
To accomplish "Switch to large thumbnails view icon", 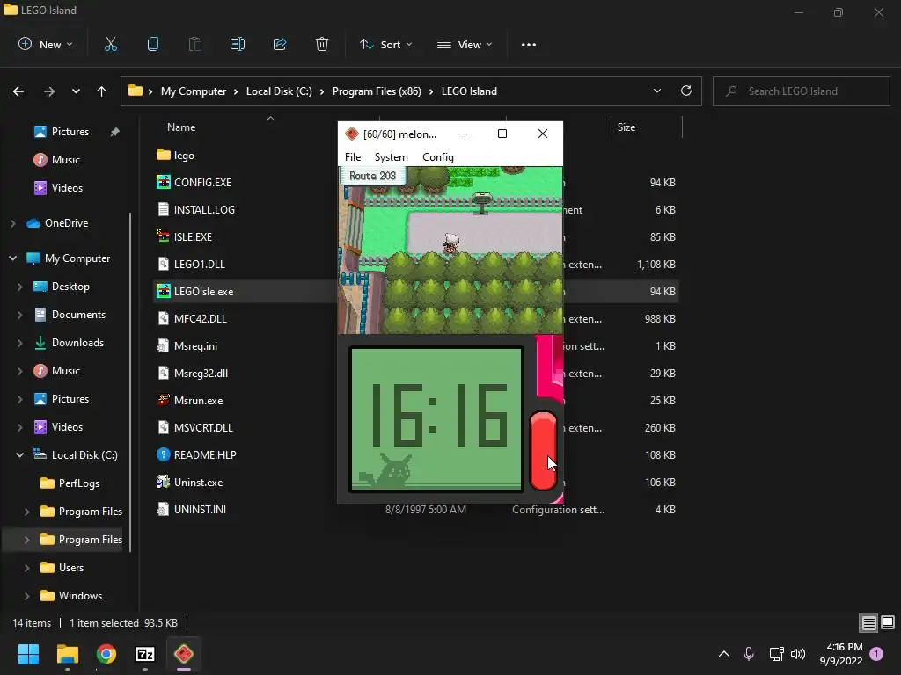I will coord(888,622).
